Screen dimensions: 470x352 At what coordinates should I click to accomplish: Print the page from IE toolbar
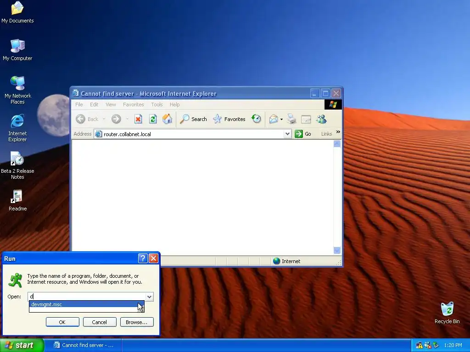pos(291,119)
